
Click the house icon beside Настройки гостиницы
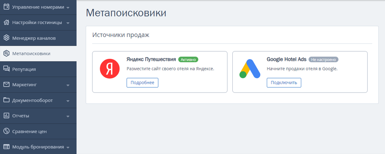point(6,22)
